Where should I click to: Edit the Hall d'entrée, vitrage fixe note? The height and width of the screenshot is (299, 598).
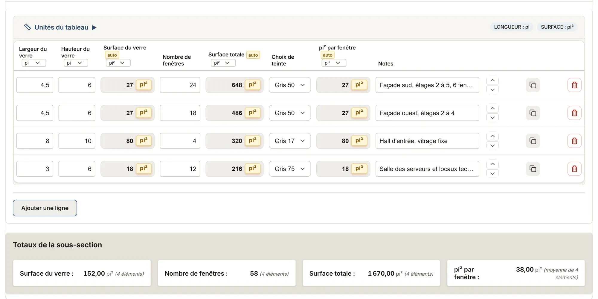click(x=427, y=141)
